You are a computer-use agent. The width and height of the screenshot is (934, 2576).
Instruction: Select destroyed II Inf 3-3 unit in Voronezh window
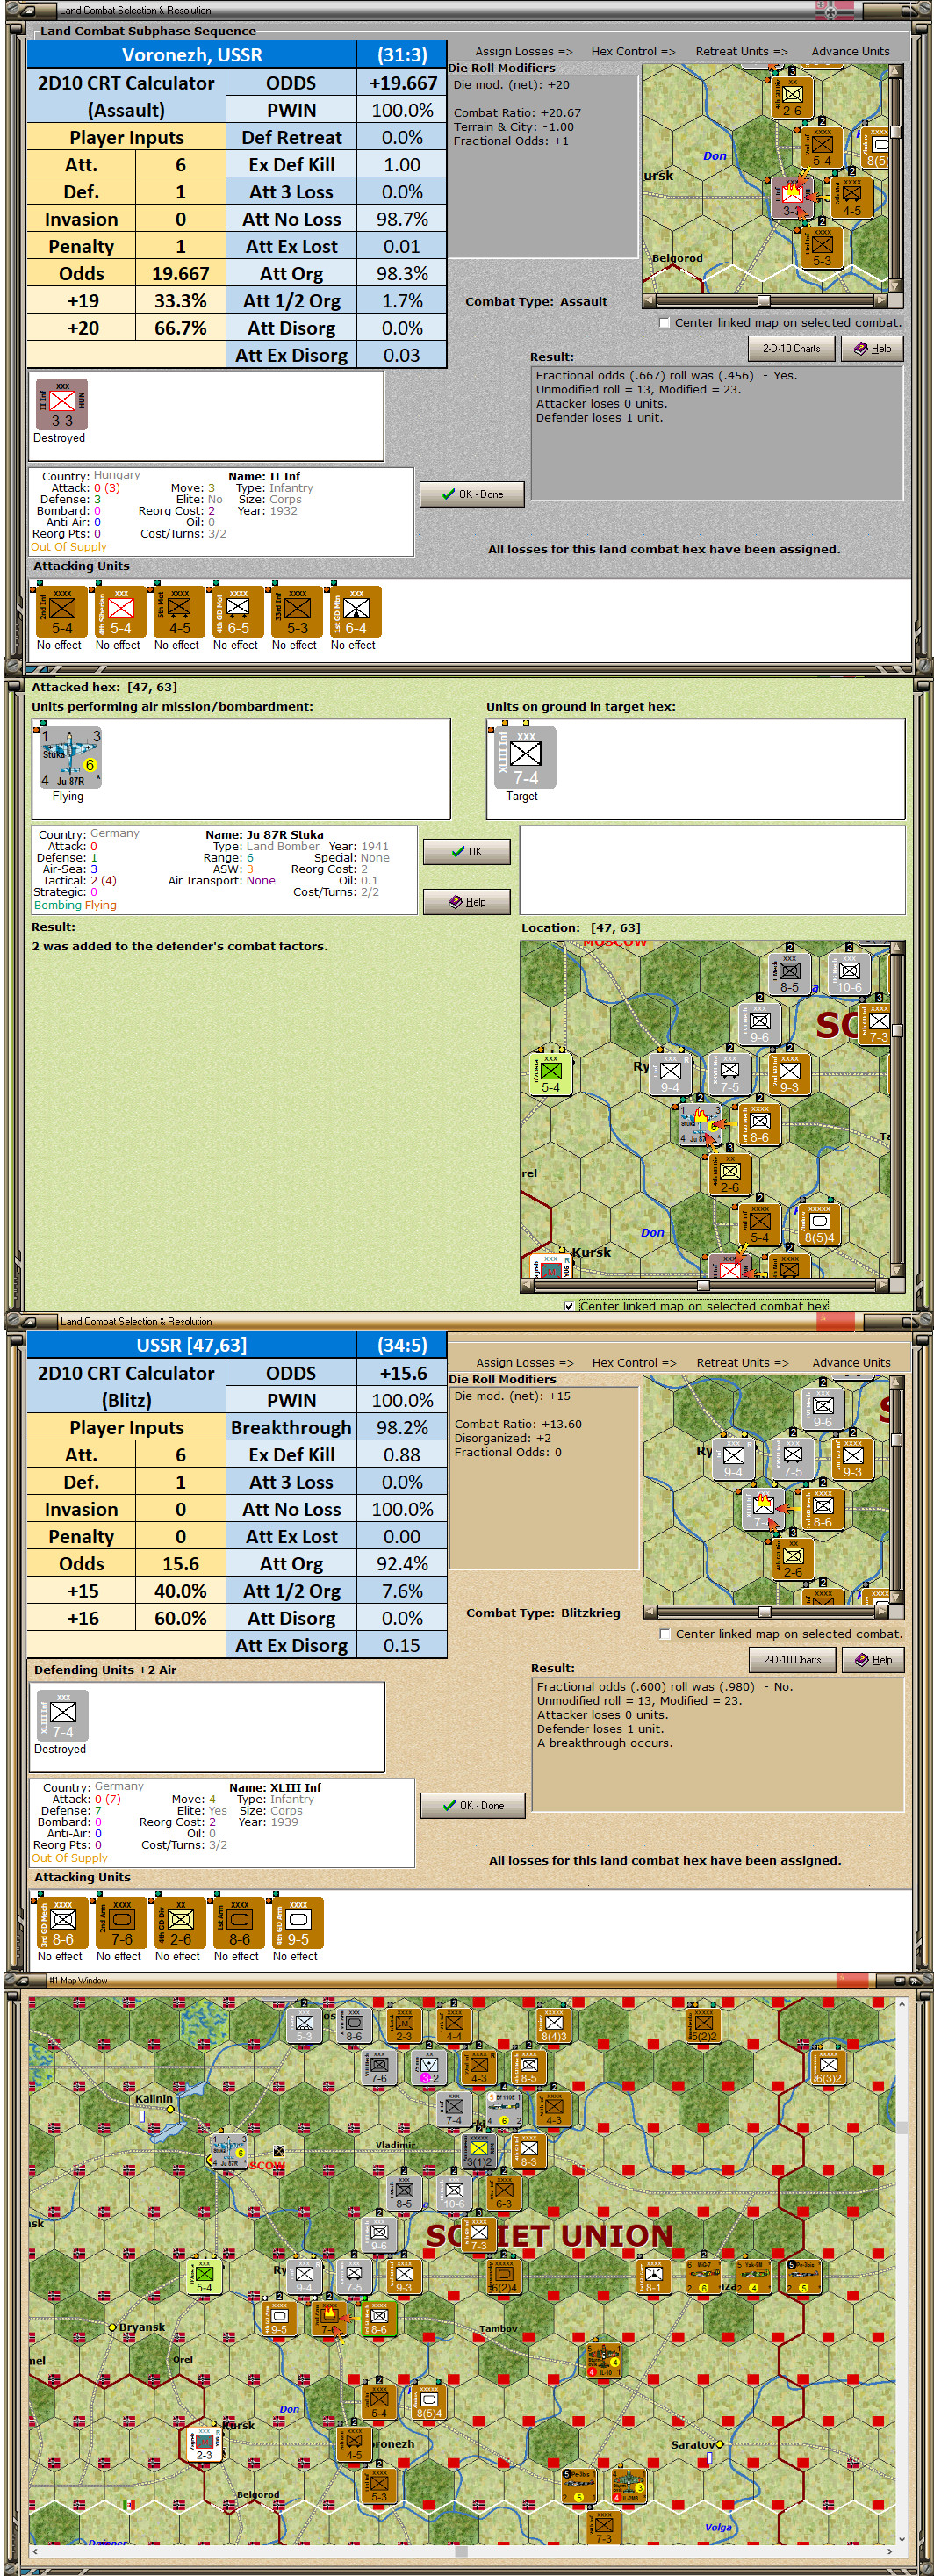(x=62, y=405)
